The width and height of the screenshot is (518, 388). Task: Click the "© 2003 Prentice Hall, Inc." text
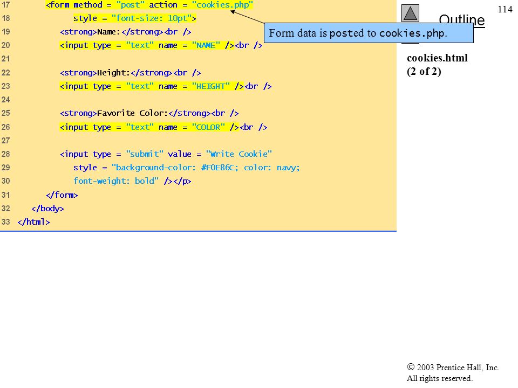pyautogui.click(x=453, y=367)
